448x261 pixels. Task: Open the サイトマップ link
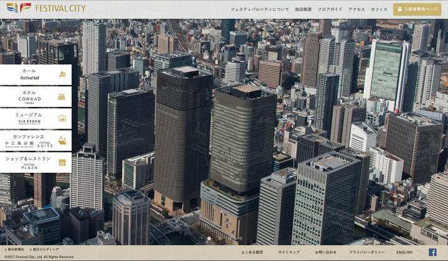(289, 252)
